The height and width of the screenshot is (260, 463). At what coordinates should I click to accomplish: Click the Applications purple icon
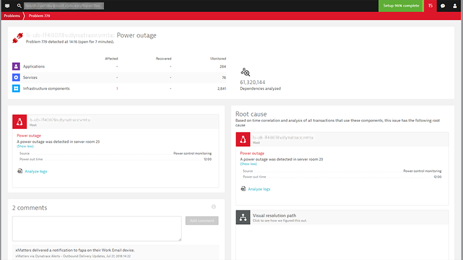pyautogui.click(x=16, y=66)
